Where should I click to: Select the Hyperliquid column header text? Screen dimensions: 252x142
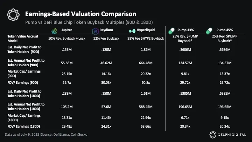[x=146, y=30]
